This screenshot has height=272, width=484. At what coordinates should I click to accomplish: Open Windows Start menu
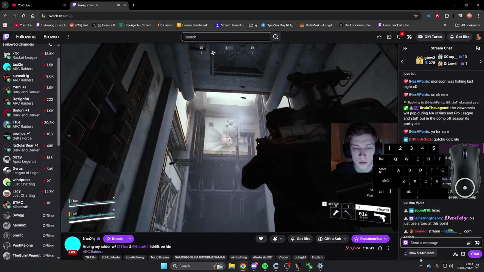[164, 266]
